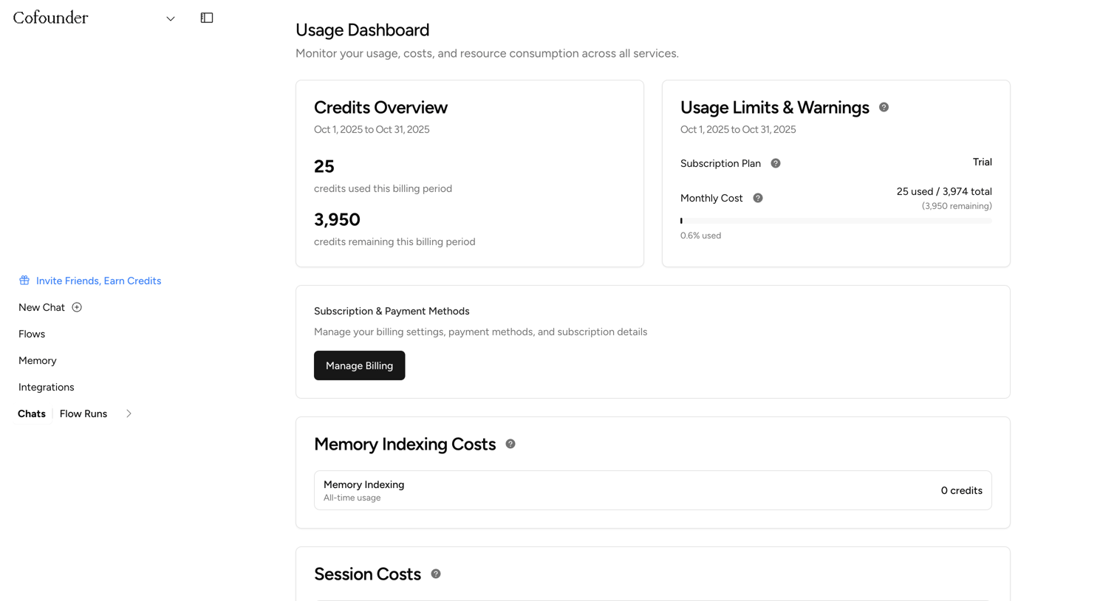Open Invite Friends, Earn Credits link
This screenshot has height=601, width=1117.
pyautogui.click(x=98, y=281)
